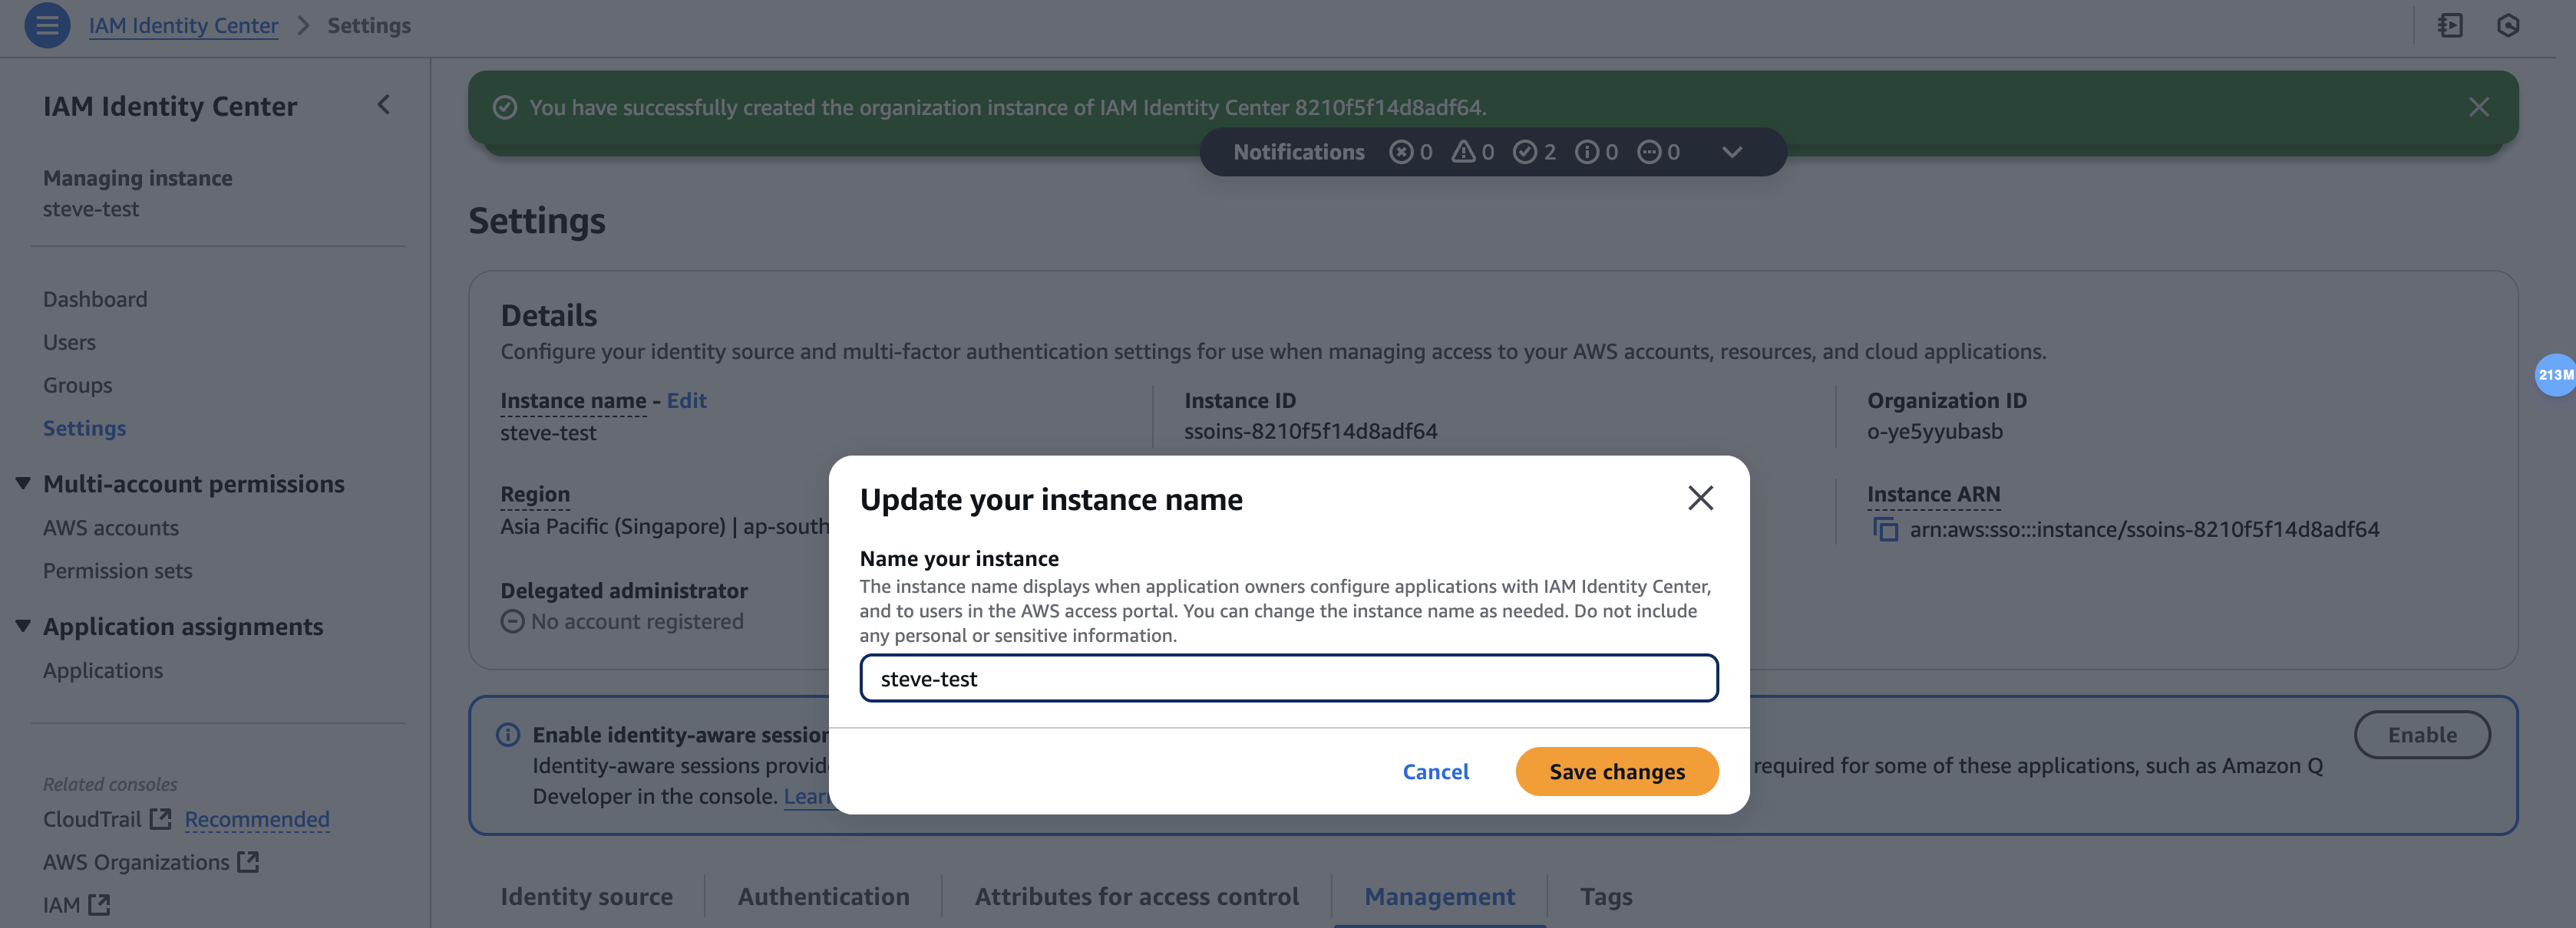Image resolution: width=2576 pixels, height=928 pixels.
Task: Click the warning count icon in Notifications
Action: pyautogui.click(x=1463, y=152)
